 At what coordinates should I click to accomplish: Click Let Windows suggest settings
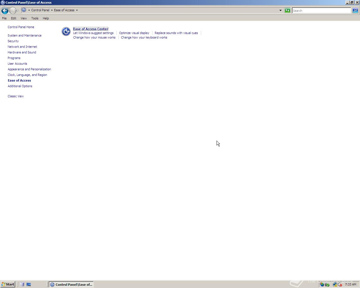coord(93,33)
